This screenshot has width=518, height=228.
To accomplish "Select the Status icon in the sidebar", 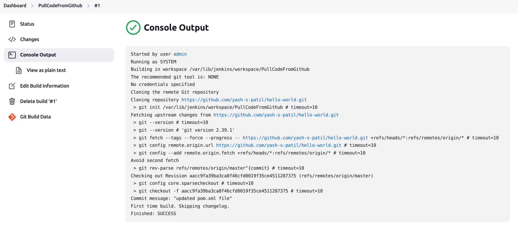I will (x=12, y=24).
